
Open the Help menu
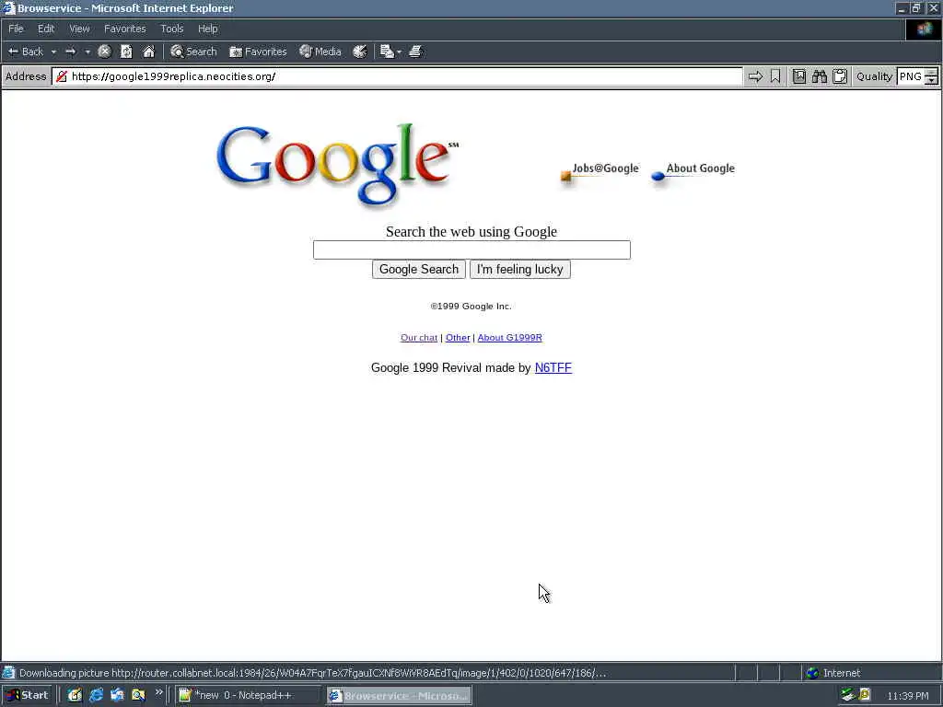pos(207,29)
